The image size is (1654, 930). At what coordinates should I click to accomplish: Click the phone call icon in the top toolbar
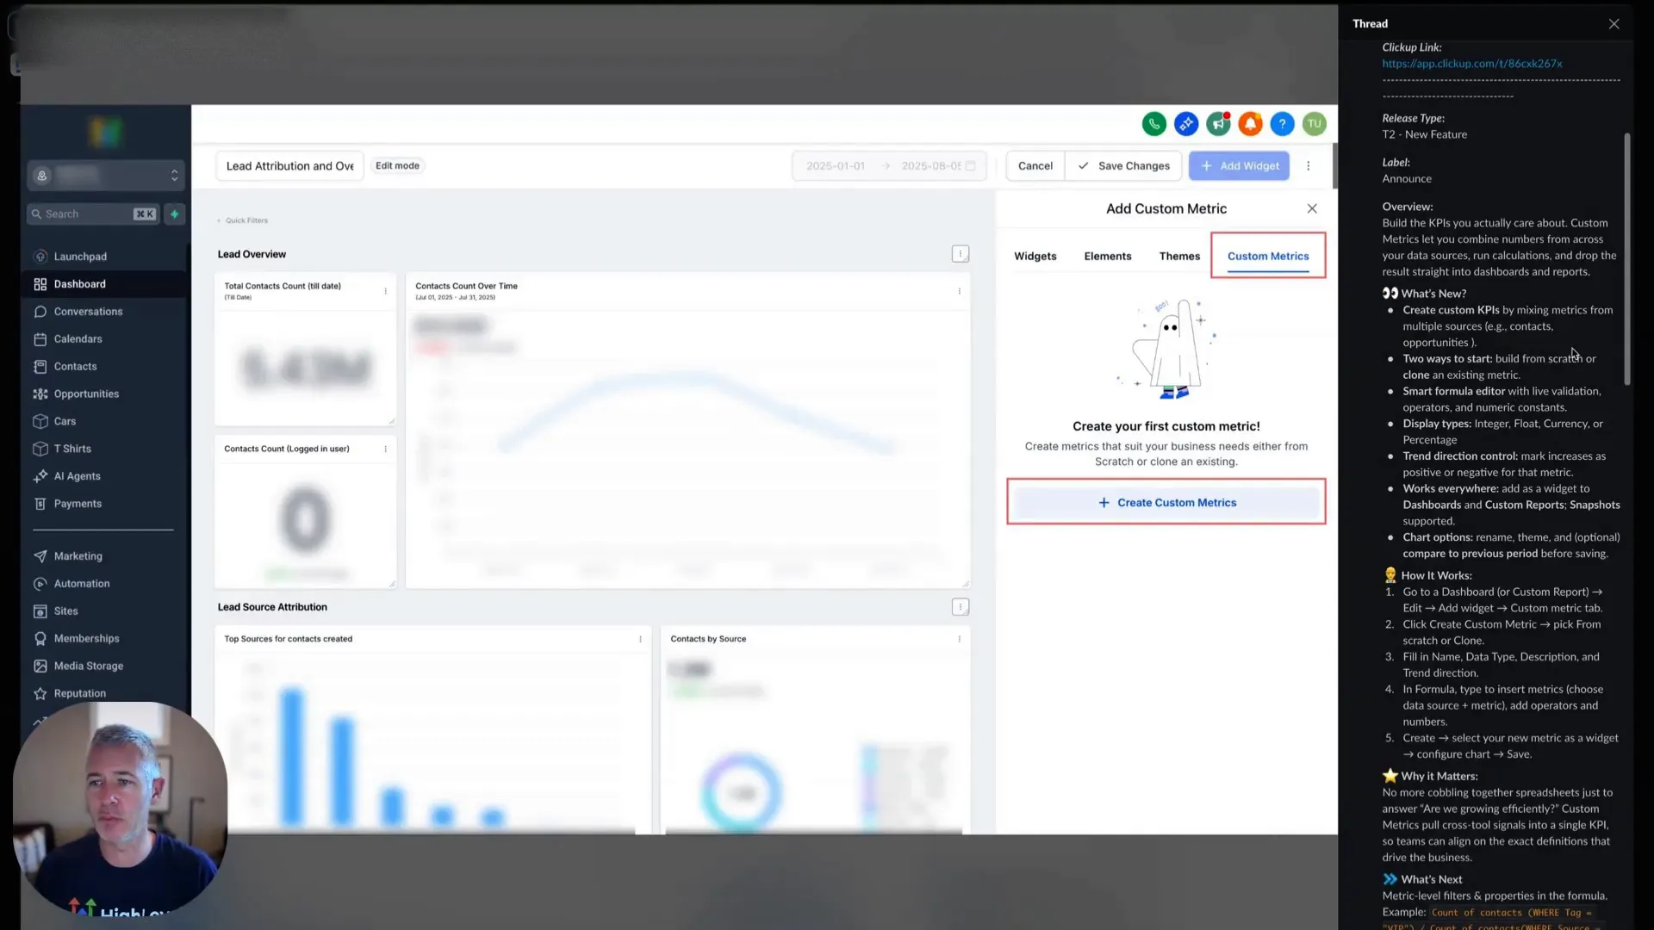click(1154, 124)
